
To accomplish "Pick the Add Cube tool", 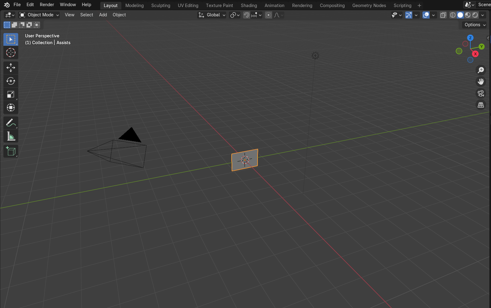I will [x=11, y=151].
